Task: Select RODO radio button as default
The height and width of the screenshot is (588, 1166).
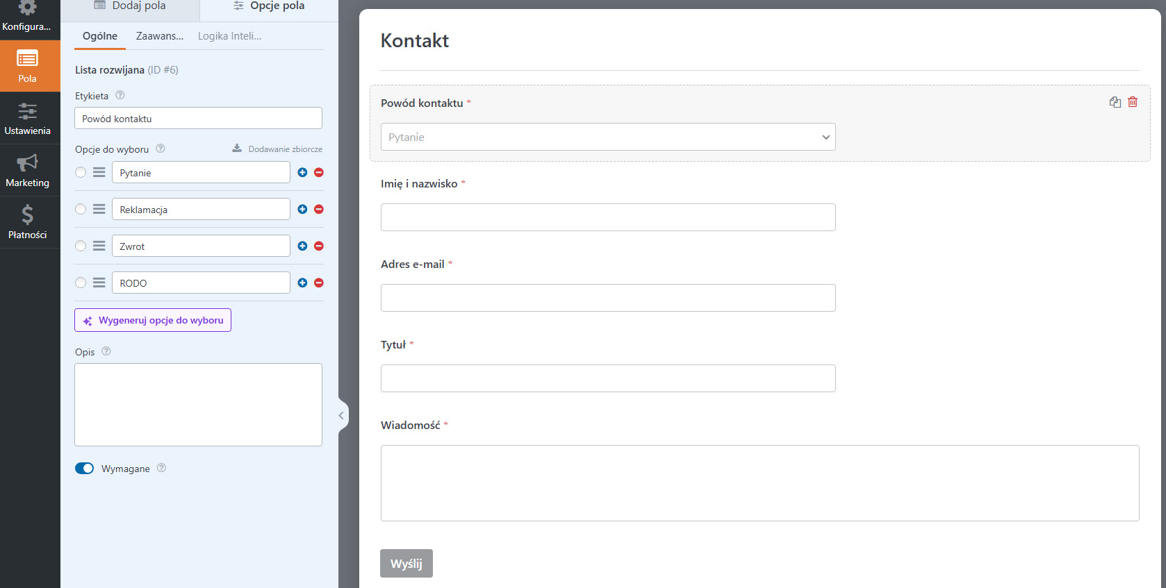Action: click(x=81, y=283)
